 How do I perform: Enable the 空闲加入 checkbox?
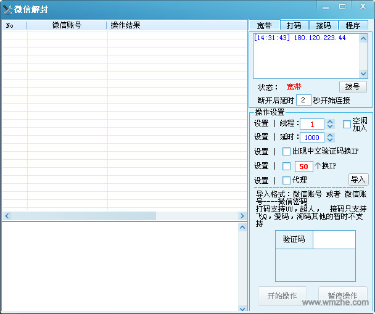pos(347,124)
